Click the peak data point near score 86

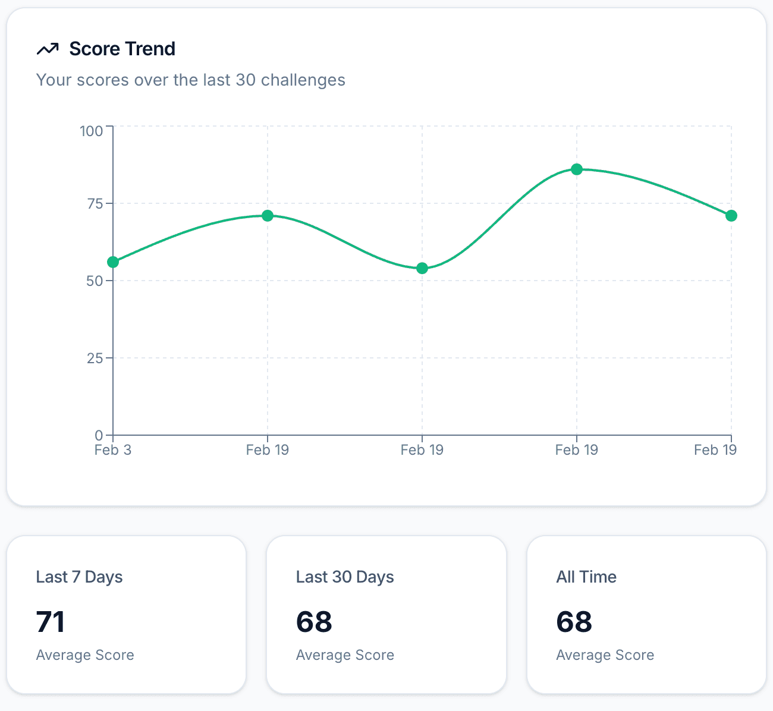coord(577,169)
